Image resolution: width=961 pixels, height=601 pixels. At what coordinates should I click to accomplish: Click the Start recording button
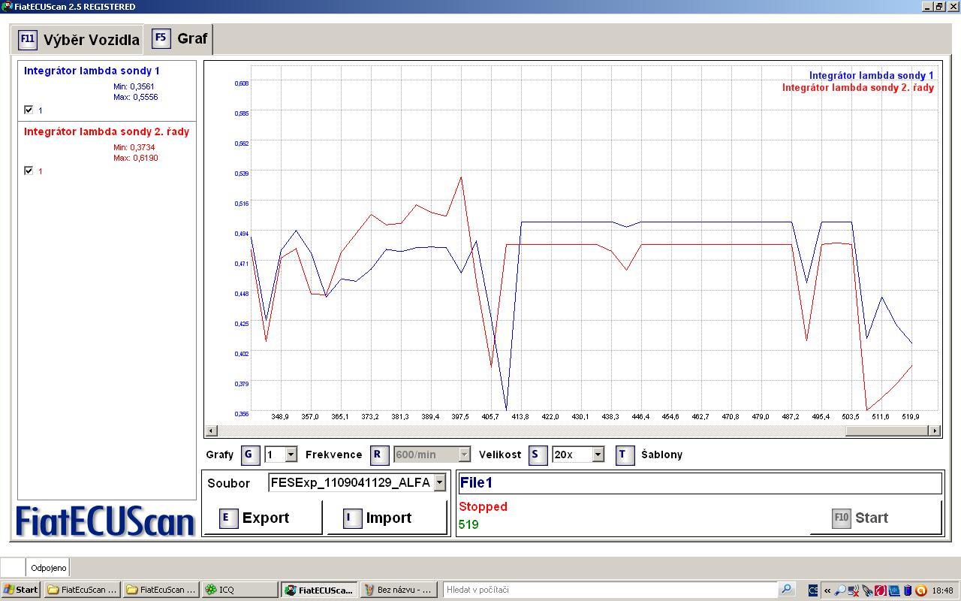tap(875, 518)
